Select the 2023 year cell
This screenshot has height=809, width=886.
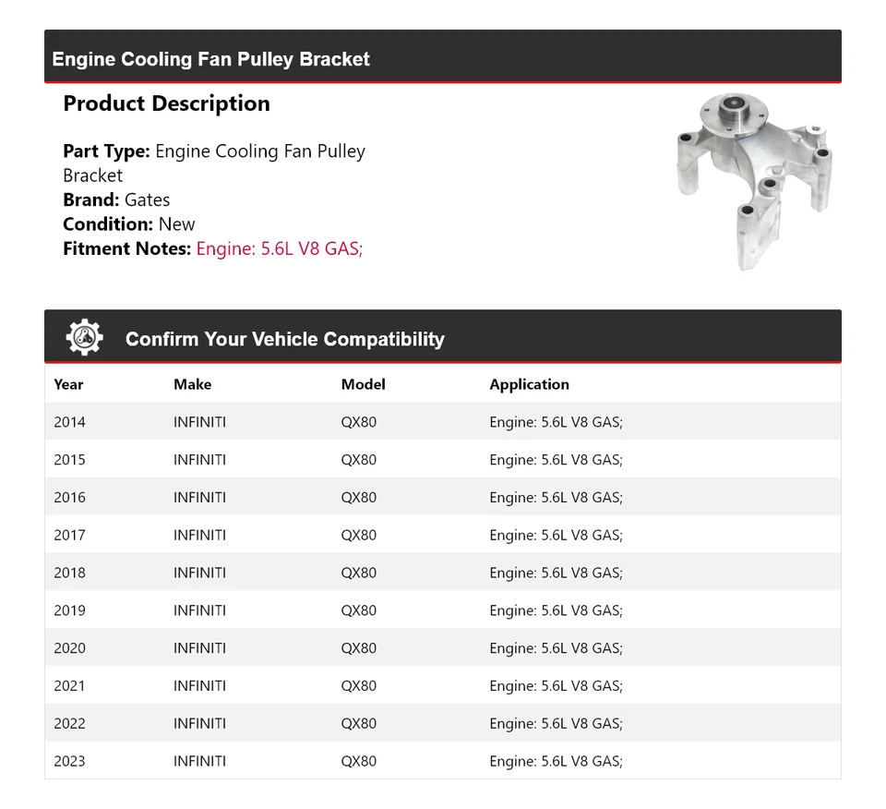[x=69, y=761]
